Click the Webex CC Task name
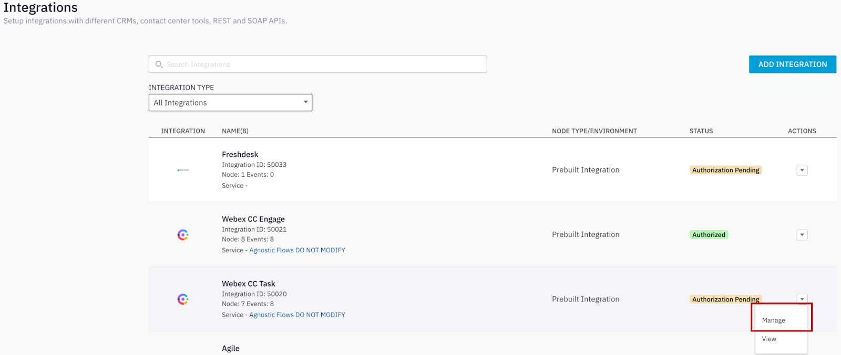Screen dimensions: 841x355 [x=249, y=284]
